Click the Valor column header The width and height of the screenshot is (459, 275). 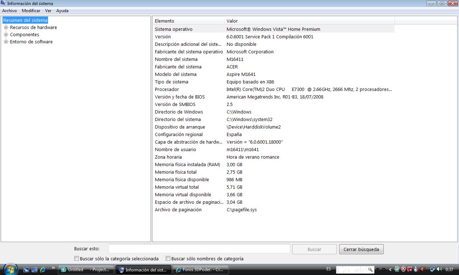click(309, 21)
